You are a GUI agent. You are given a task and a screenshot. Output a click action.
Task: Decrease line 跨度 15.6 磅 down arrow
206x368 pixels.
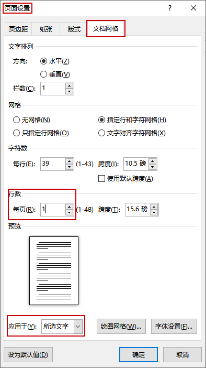point(154,213)
